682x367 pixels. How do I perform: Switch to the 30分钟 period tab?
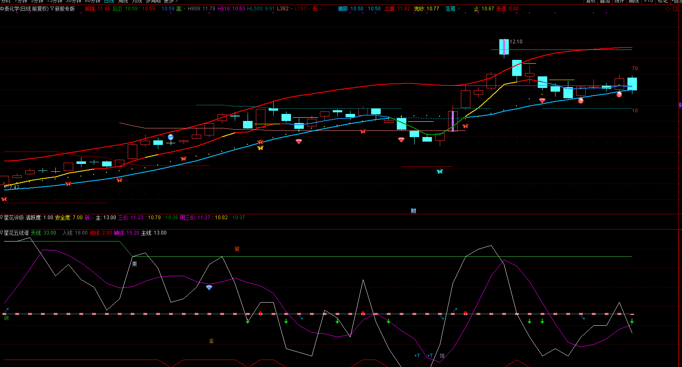74,2
